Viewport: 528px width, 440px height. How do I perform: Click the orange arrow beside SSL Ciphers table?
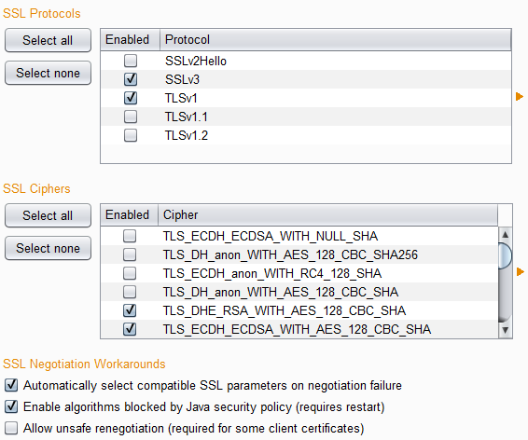pos(521,271)
